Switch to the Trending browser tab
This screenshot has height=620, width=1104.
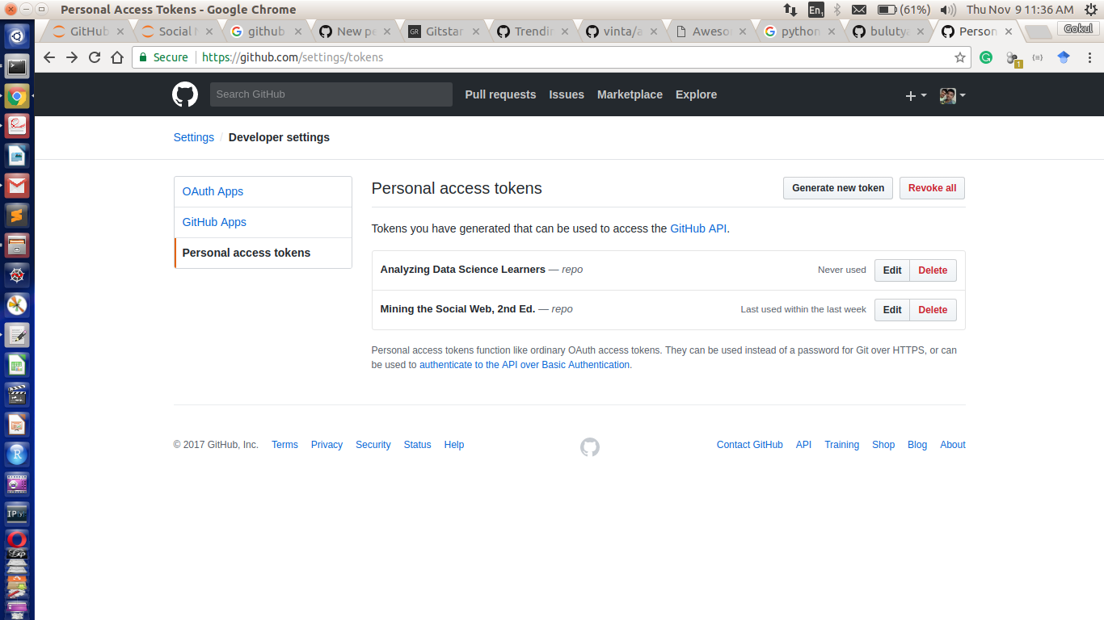tap(532, 31)
